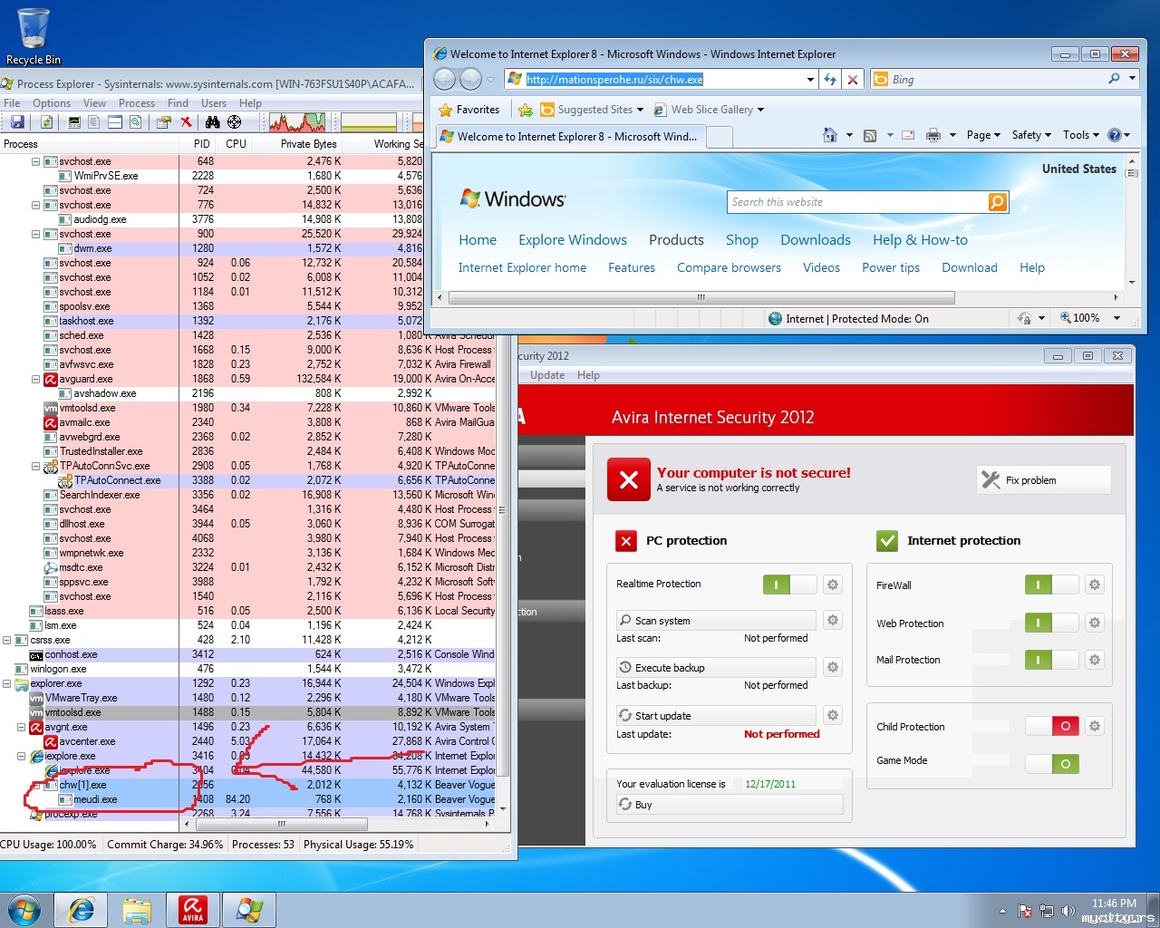Image resolution: width=1160 pixels, height=928 pixels.
Task: Click red X Kill Process icon
Action: [186, 121]
